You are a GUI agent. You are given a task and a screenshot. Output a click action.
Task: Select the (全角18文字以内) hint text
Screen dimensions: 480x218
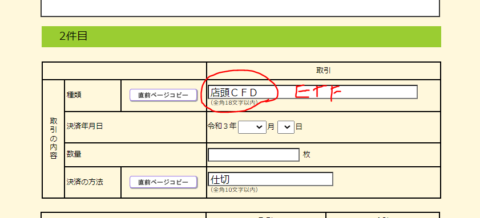point(234,103)
